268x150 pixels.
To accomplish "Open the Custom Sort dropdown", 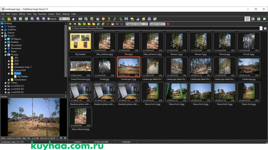I will [164, 24].
